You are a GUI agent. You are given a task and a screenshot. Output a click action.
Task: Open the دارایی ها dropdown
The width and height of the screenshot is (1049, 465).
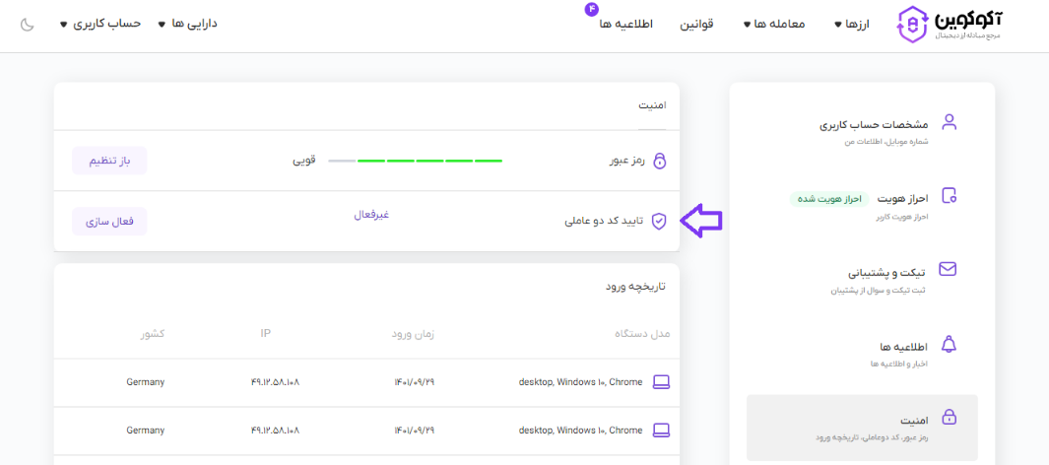188,23
